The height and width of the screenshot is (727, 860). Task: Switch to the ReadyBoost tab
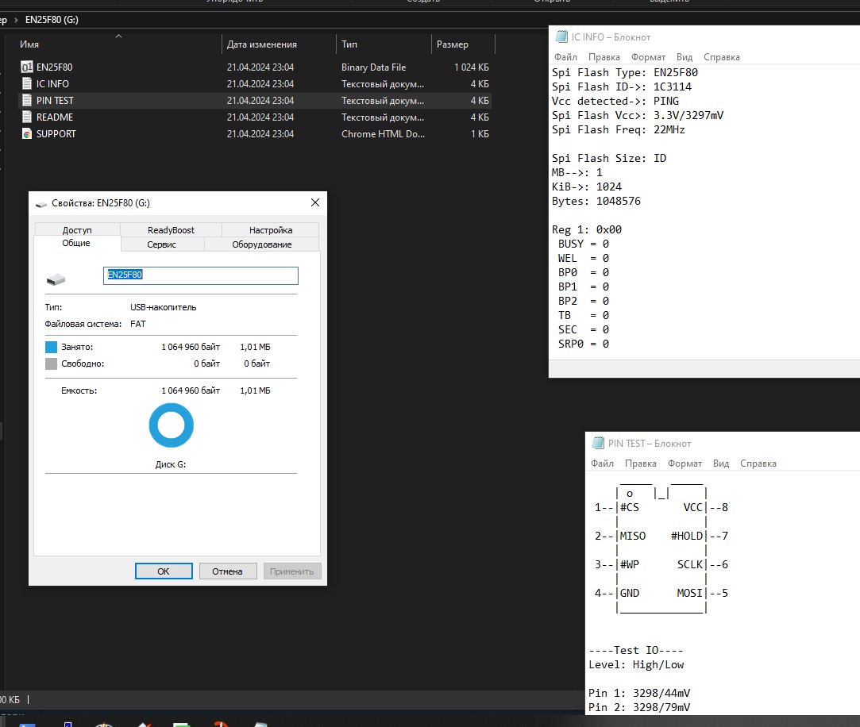pos(171,229)
